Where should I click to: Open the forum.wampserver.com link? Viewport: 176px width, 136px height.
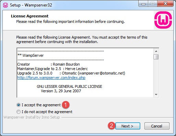click(x=51, y=78)
